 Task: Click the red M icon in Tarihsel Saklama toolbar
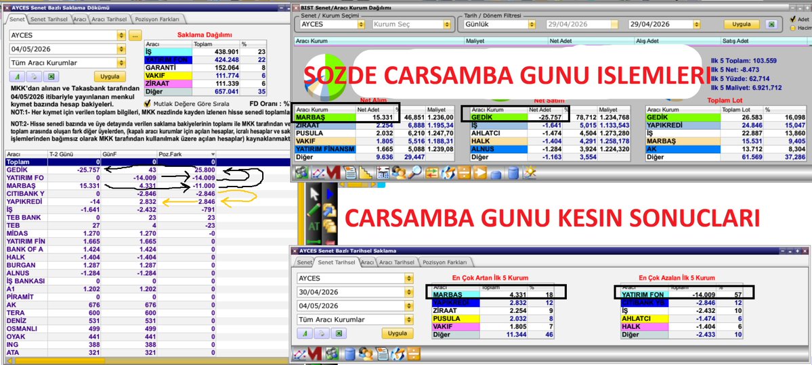click(315, 354)
